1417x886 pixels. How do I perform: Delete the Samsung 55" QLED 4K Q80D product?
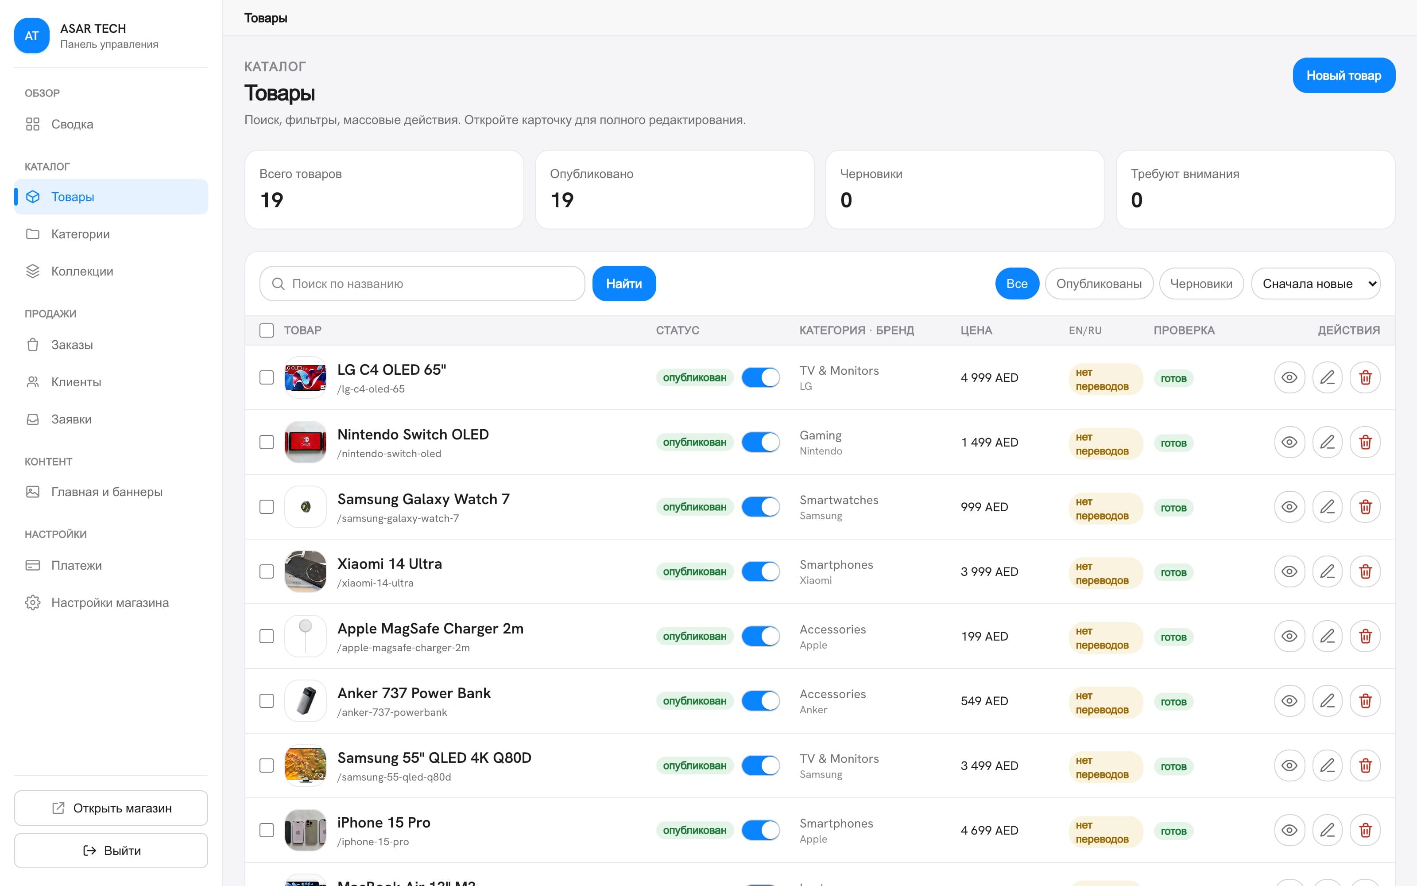click(1365, 766)
